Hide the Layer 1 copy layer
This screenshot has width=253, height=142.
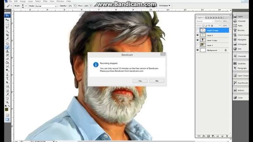(198, 40)
